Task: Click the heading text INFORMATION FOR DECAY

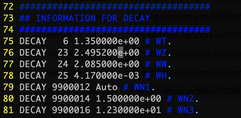Action: point(93,18)
